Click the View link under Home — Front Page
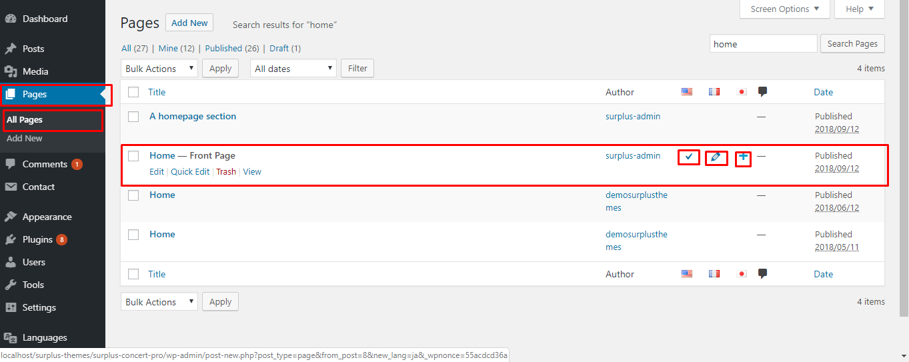Viewport: 909px width, 362px height. pos(252,171)
